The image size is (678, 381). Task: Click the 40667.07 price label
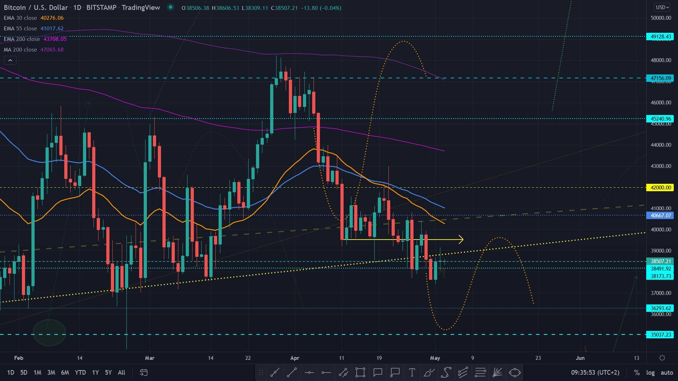[660, 216]
